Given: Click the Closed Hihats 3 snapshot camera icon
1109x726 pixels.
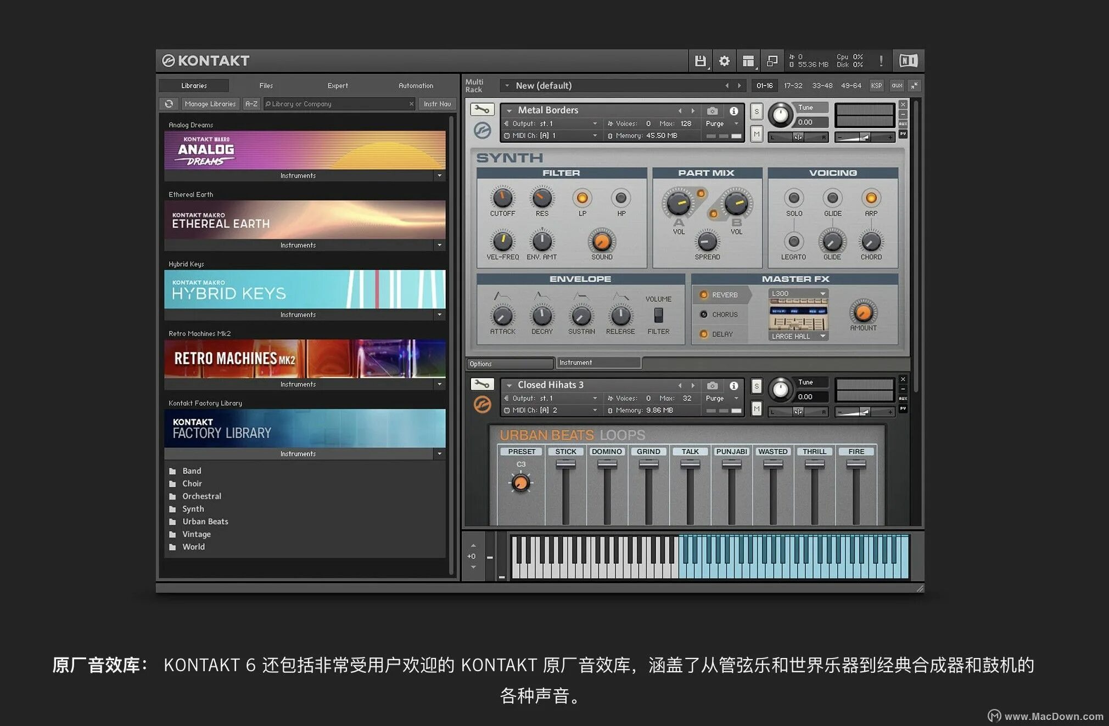Looking at the screenshot, I should [712, 385].
